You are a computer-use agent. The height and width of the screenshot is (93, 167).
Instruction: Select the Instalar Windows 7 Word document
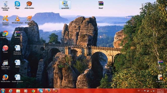point(17,79)
